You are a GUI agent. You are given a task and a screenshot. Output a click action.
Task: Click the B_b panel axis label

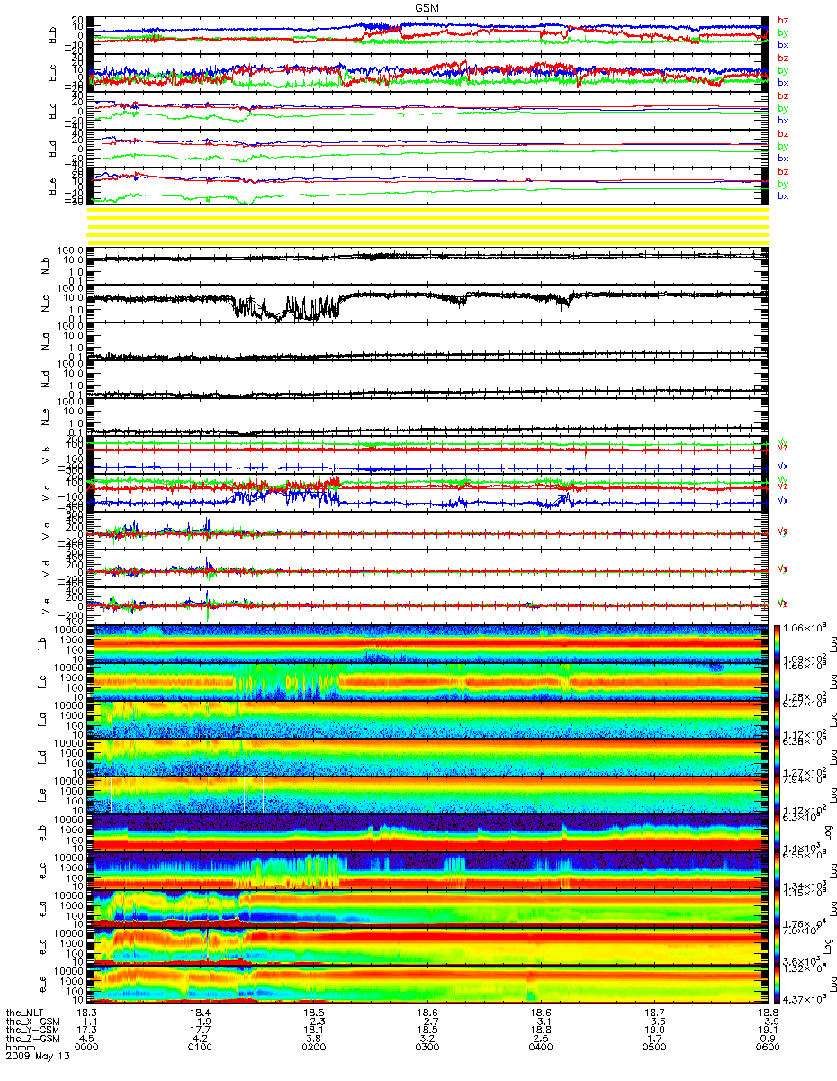coord(52,36)
